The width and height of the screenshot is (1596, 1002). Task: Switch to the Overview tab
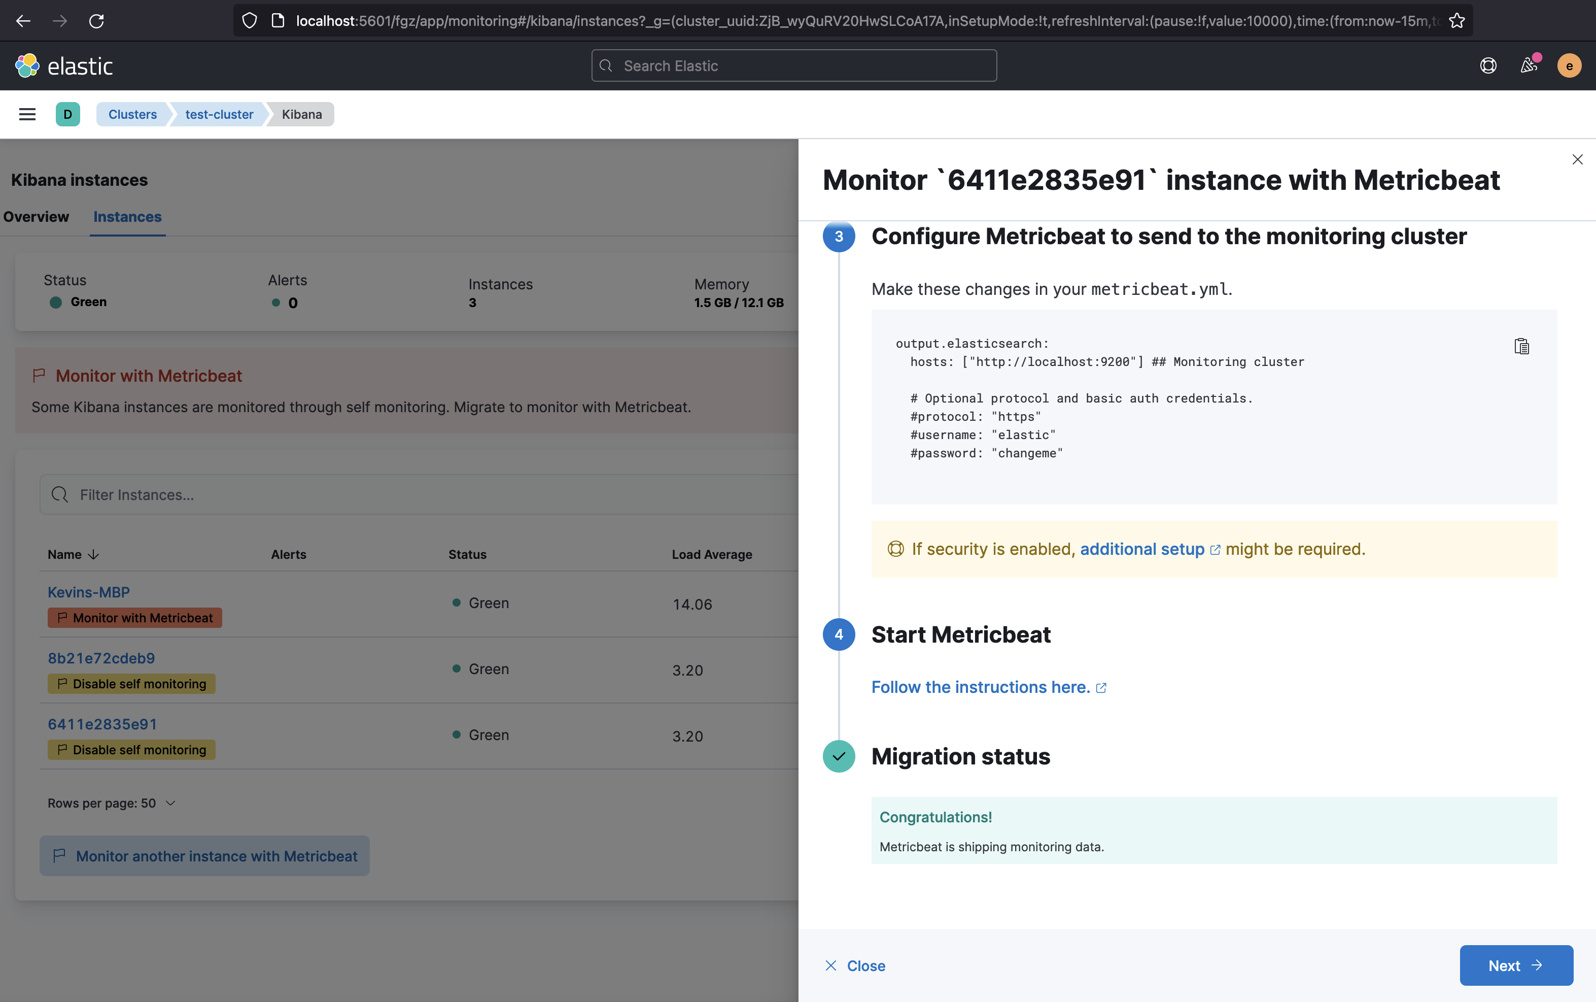(36, 217)
